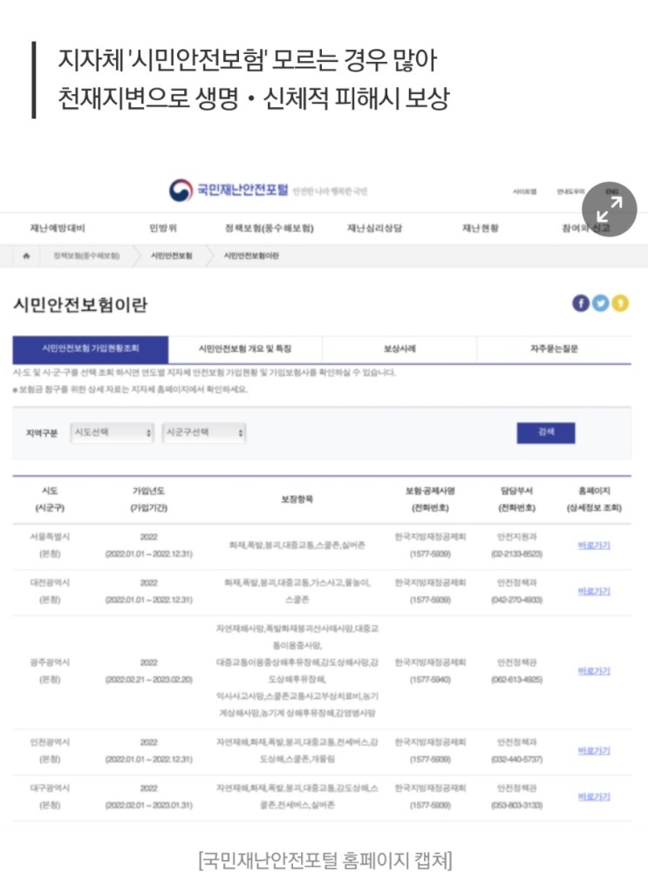Screen dimensions: 648x893
Task: Click the 광주광역시 cell in the table
Action: (50, 671)
